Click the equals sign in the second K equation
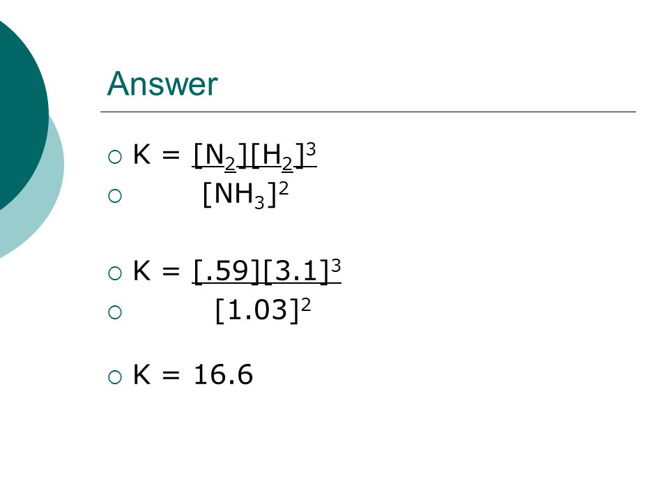This screenshot has width=669, height=502. click(171, 271)
